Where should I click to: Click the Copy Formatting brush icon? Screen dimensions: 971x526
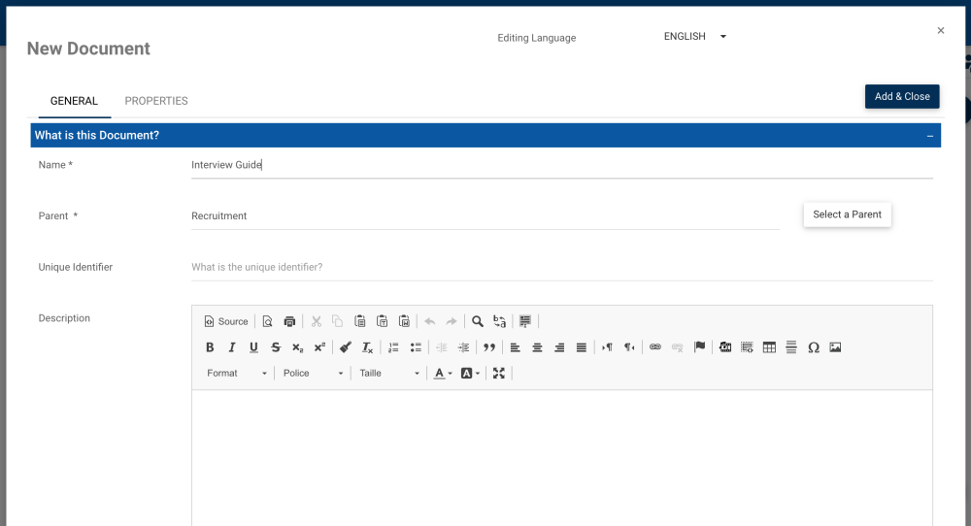(346, 347)
